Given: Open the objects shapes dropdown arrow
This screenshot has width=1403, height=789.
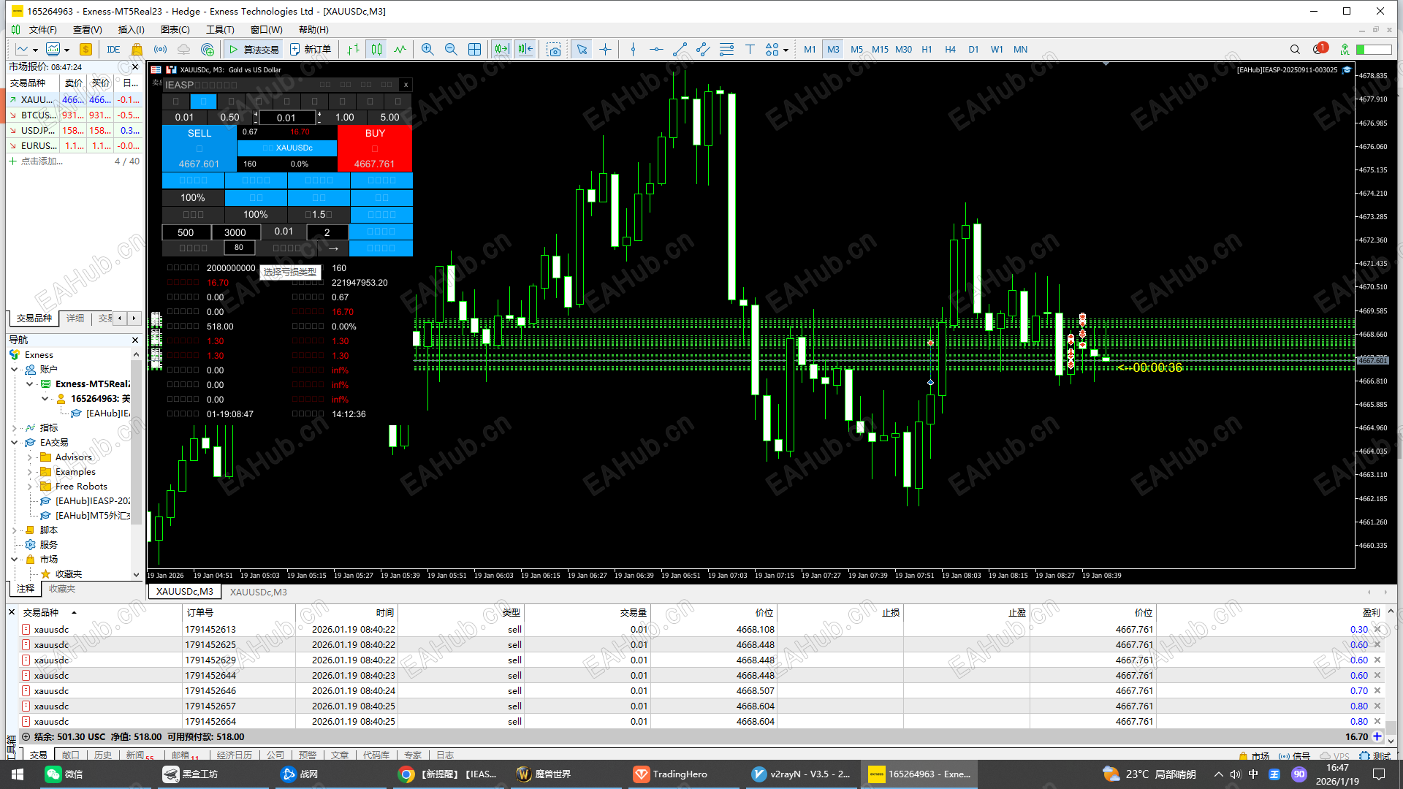Looking at the screenshot, I should [x=786, y=50].
